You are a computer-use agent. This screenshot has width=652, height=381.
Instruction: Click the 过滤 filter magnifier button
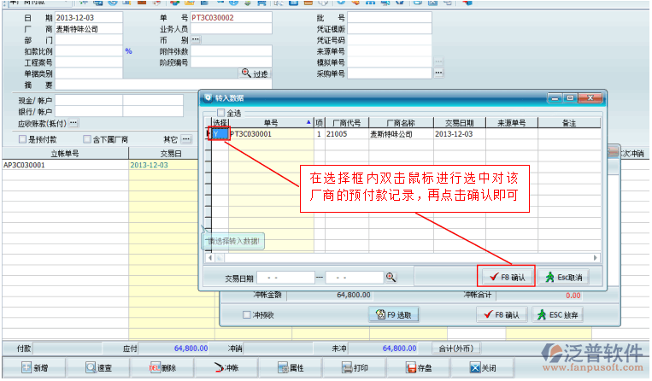click(255, 73)
